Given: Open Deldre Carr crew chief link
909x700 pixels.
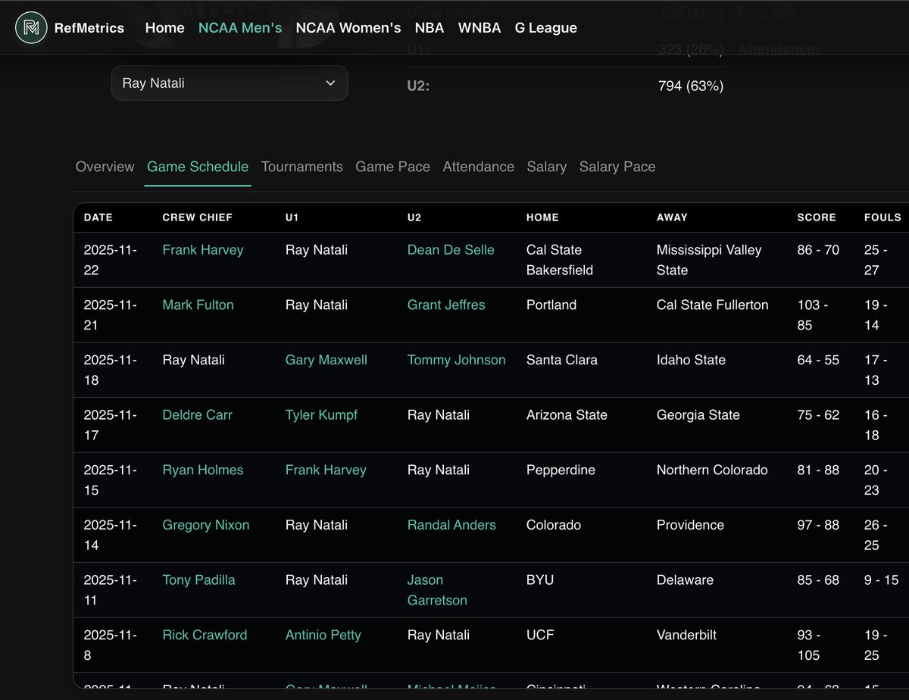Looking at the screenshot, I should click(198, 415).
